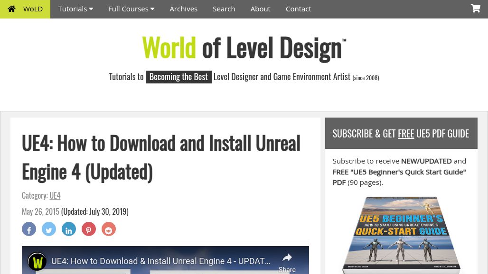Share article on LinkedIn
The height and width of the screenshot is (274, 488).
(x=69, y=229)
